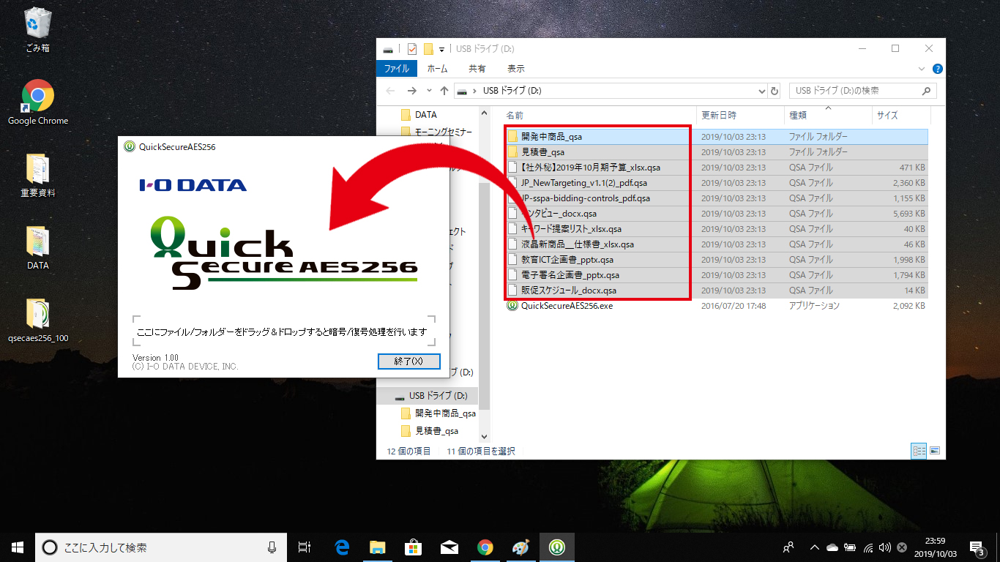Viewport: 1000px width, 562px height.
Task: Switch to details view layout icon
Action: click(919, 451)
